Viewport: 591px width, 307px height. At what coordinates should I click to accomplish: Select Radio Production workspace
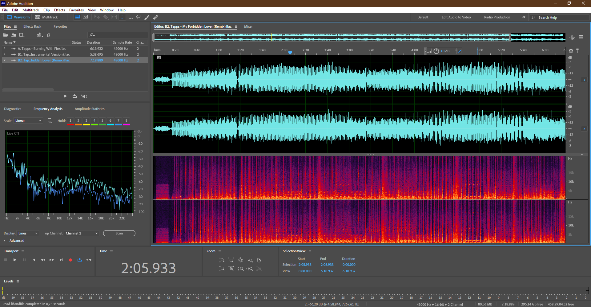coord(497,17)
